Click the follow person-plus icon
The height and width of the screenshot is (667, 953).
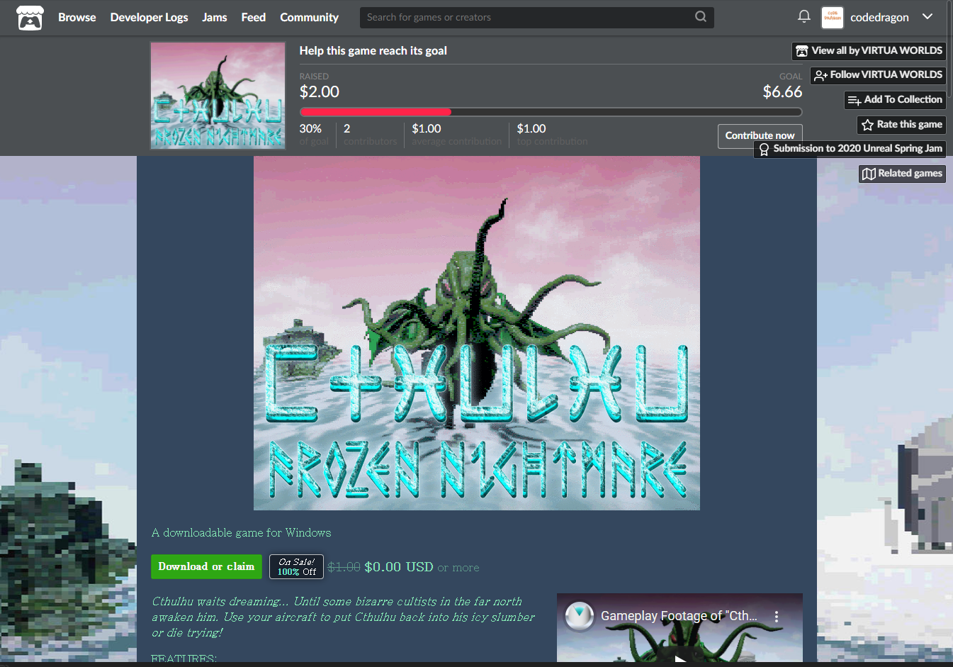pos(821,76)
